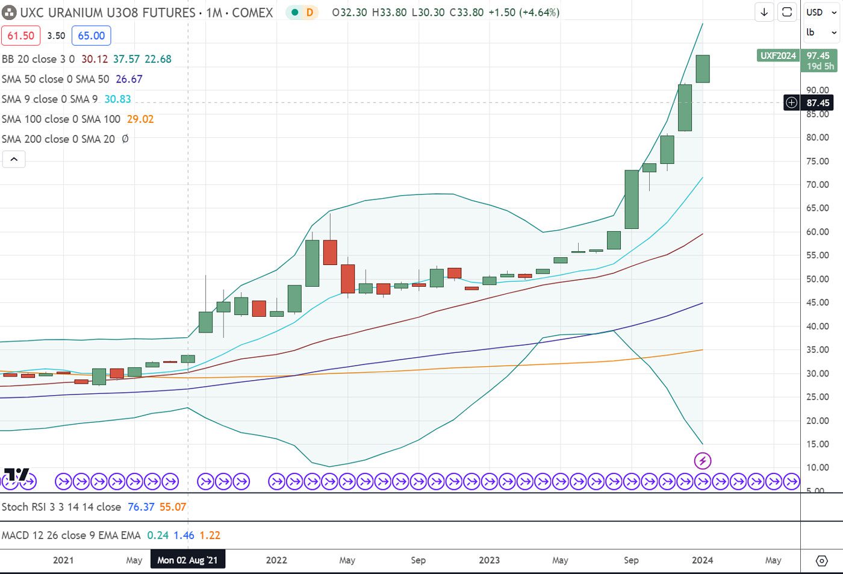Select the SMA 200 close indicator legend
Image resolution: width=843 pixels, height=574 pixels.
click(x=58, y=139)
